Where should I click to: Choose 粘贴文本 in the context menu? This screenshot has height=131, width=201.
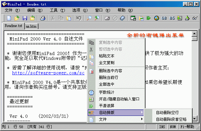point(116,56)
